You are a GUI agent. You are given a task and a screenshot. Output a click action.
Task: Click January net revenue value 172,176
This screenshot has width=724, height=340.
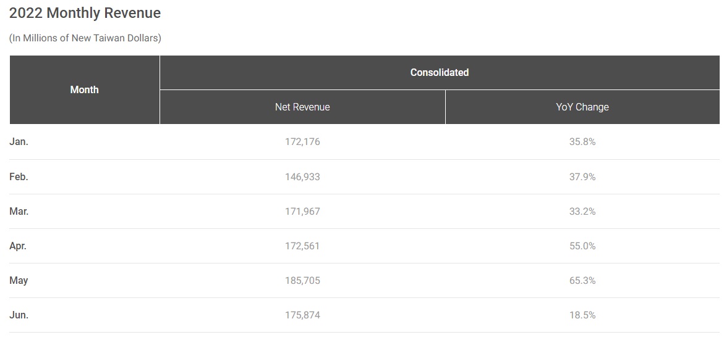pos(302,142)
